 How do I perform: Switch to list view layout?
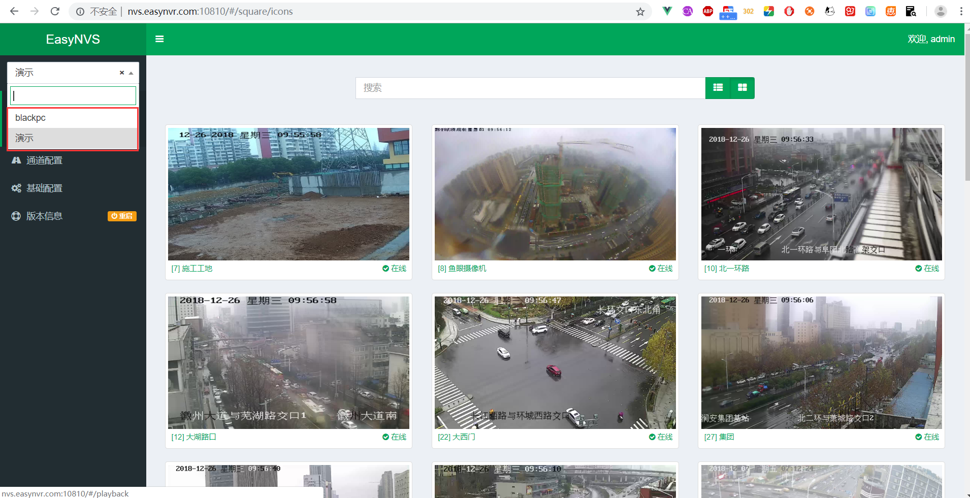[x=718, y=88]
